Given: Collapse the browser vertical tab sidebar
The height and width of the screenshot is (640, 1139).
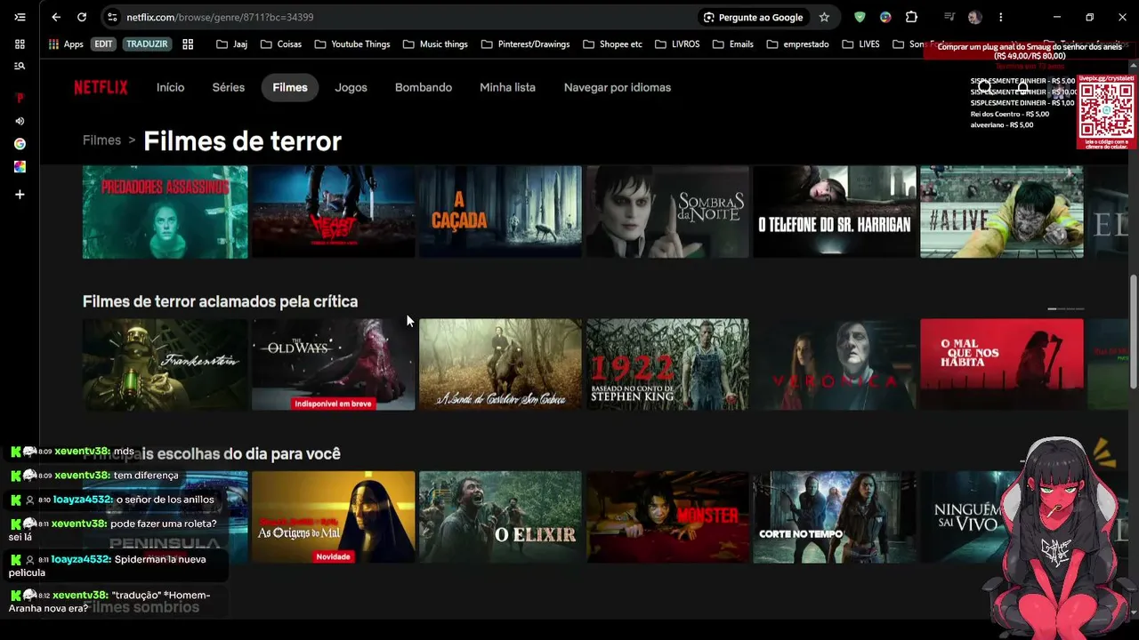Looking at the screenshot, I should pyautogui.click(x=20, y=17).
